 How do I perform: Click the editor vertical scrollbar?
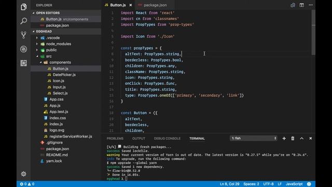point(313,32)
